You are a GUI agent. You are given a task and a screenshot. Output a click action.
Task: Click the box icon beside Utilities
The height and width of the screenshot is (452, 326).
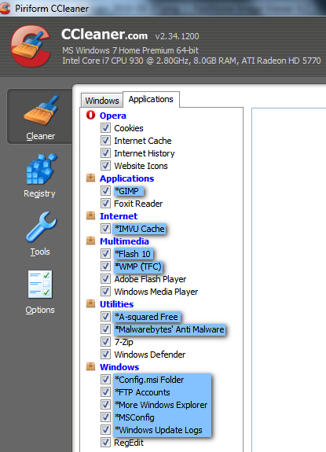(x=90, y=303)
